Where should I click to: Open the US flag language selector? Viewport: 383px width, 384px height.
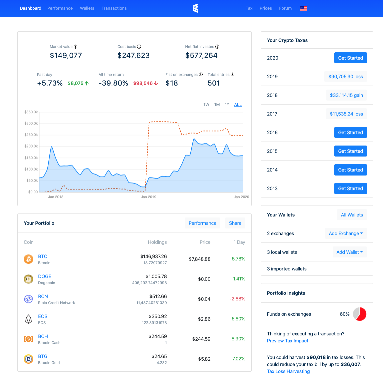pyautogui.click(x=304, y=9)
